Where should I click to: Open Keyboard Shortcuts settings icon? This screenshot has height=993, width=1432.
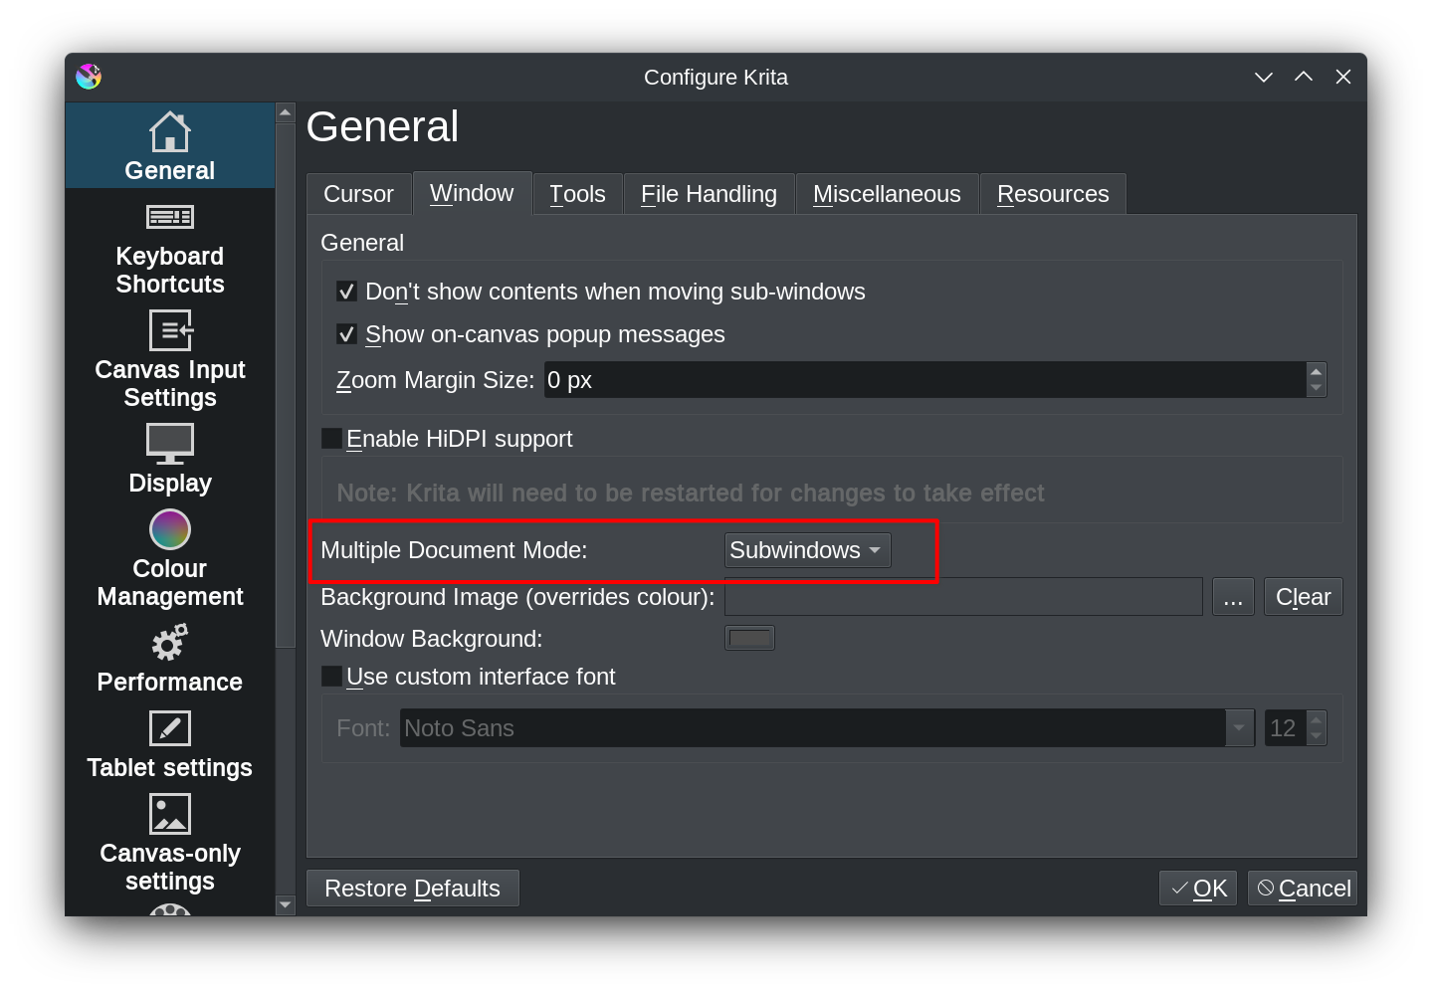pos(169,217)
